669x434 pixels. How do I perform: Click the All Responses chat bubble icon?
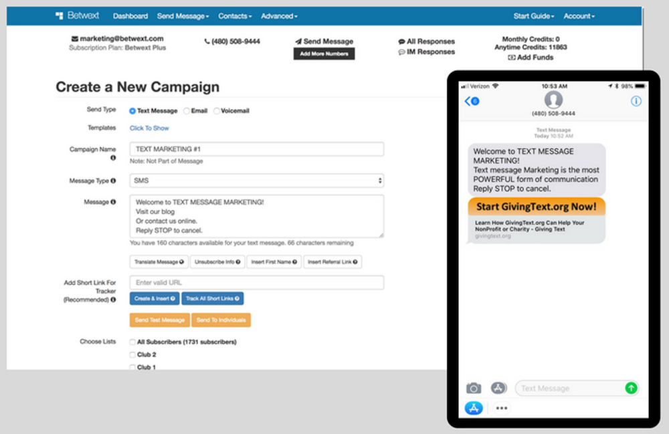(401, 41)
